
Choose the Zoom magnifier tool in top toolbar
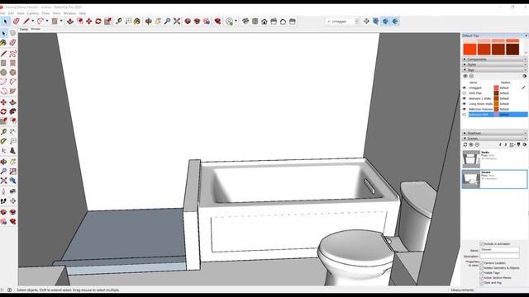(x=167, y=21)
